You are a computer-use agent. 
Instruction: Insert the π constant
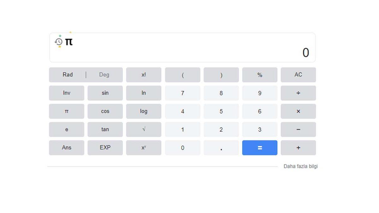(67, 111)
